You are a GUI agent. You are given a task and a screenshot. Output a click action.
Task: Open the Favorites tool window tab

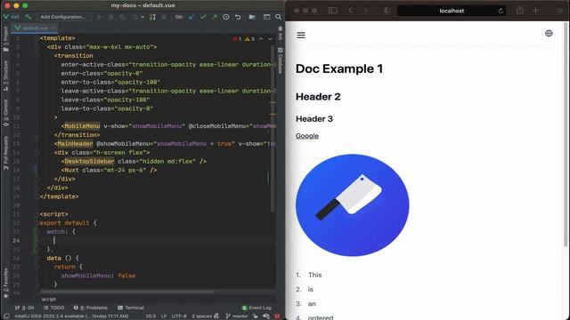click(x=5, y=283)
